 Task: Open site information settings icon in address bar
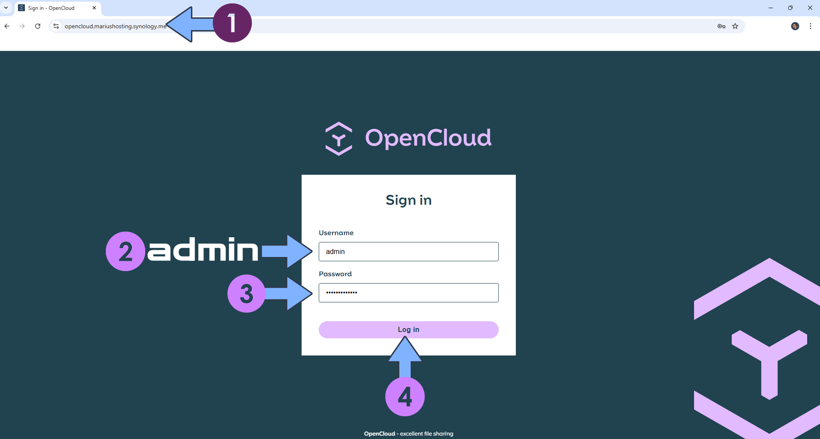click(x=56, y=26)
